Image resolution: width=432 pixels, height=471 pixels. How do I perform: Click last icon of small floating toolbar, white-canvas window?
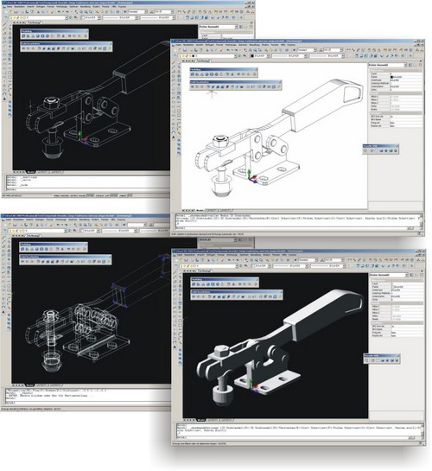pyautogui.click(x=397, y=150)
